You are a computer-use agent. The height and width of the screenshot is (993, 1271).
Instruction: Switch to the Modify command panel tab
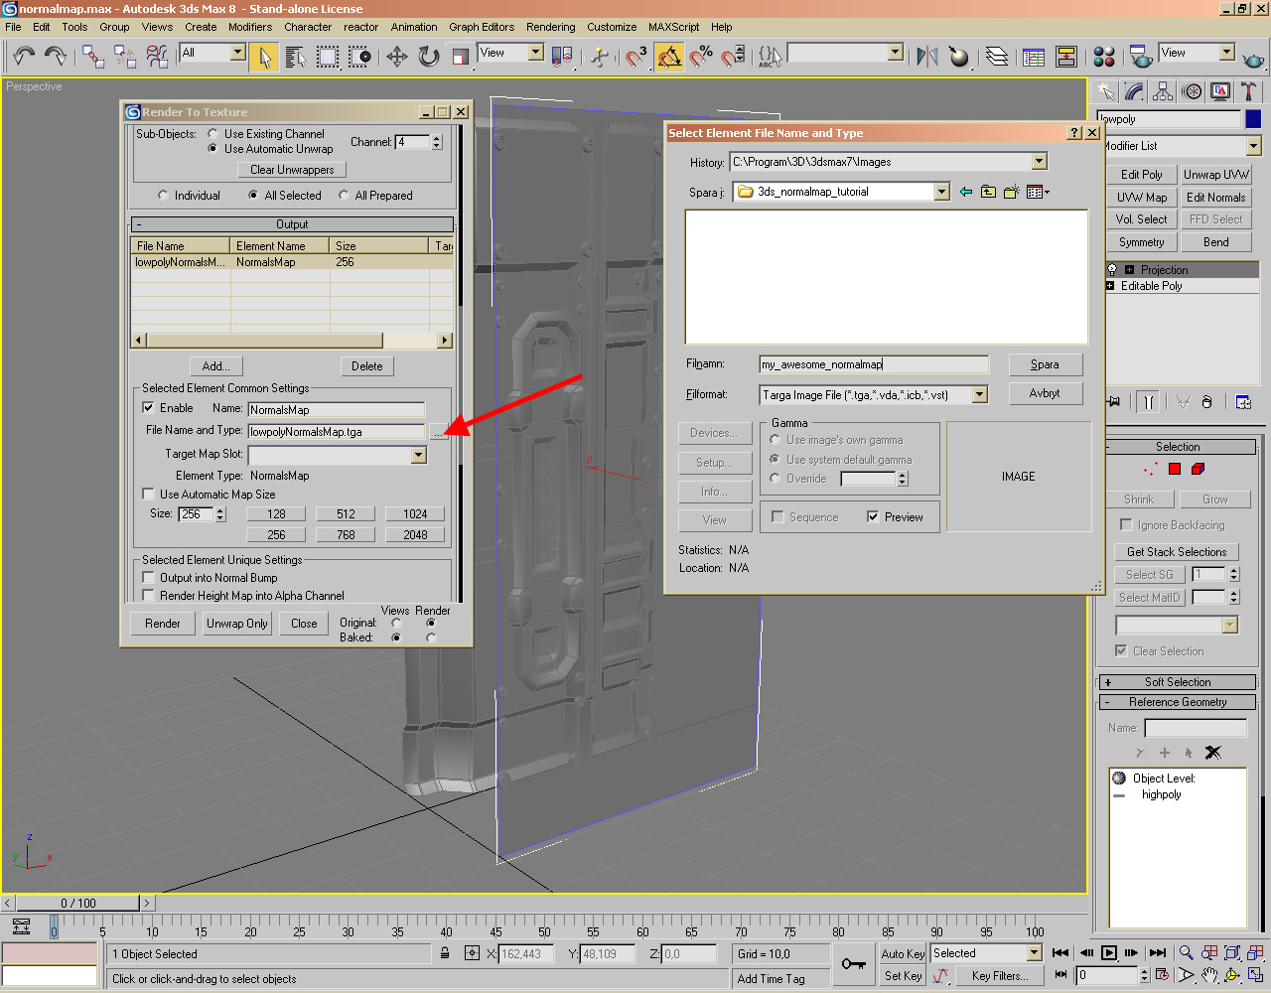coord(1134,91)
